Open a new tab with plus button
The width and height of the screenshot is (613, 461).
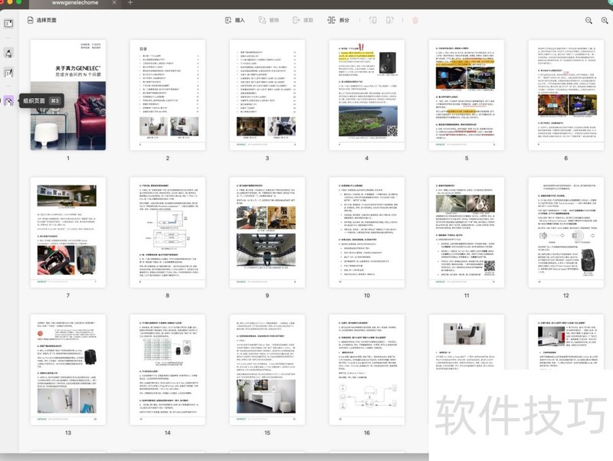pyautogui.click(x=130, y=3)
